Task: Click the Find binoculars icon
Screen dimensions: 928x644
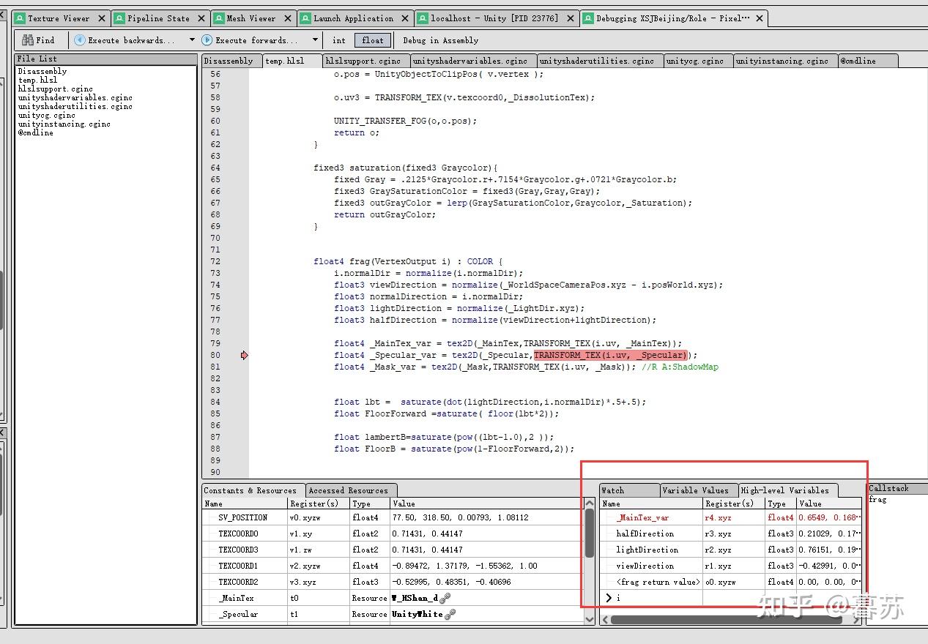Action: (26, 40)
